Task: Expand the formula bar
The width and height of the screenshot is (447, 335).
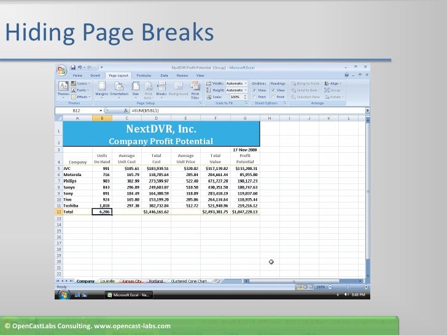Action: click(x=367, y=110)
